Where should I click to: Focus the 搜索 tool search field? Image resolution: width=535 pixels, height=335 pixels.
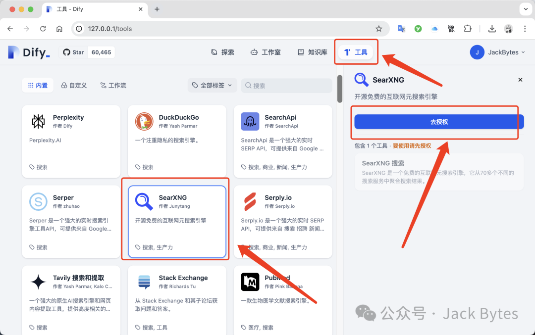click(x=287, y=86)
